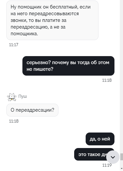
Task: Click the 11:19 timestamp
Action: click(x=107, y=165)
